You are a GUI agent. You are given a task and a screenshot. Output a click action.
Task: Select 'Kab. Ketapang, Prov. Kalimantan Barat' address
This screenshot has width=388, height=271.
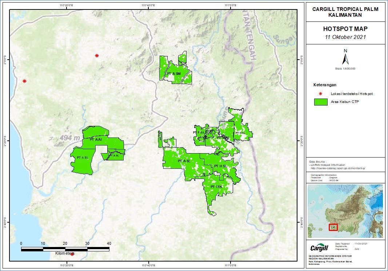pos(330,261)
